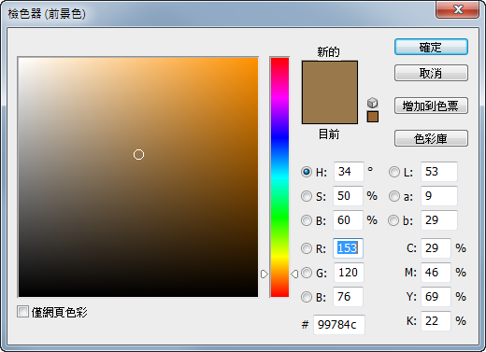Select the R red radio button
Screen dimensions: 486x352
307,248
